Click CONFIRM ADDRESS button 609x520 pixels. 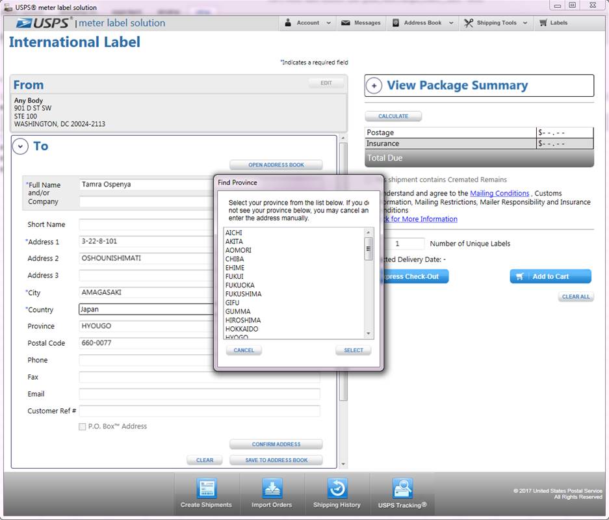coord(276,444)
